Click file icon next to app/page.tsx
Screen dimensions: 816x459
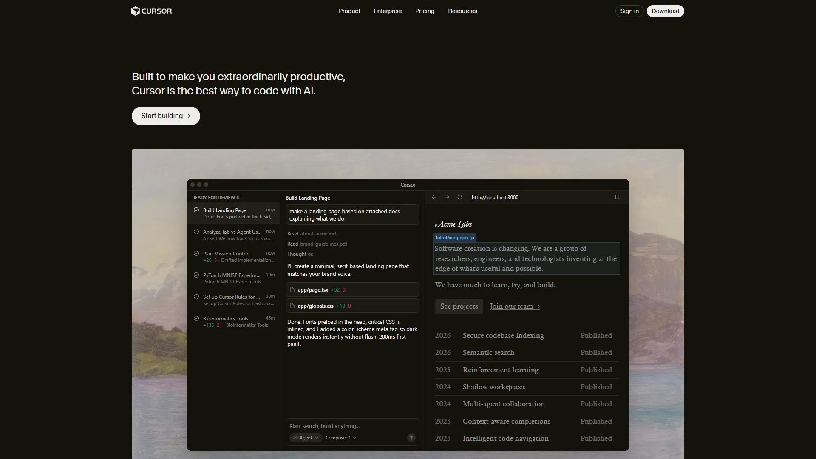tap(292, 289)
